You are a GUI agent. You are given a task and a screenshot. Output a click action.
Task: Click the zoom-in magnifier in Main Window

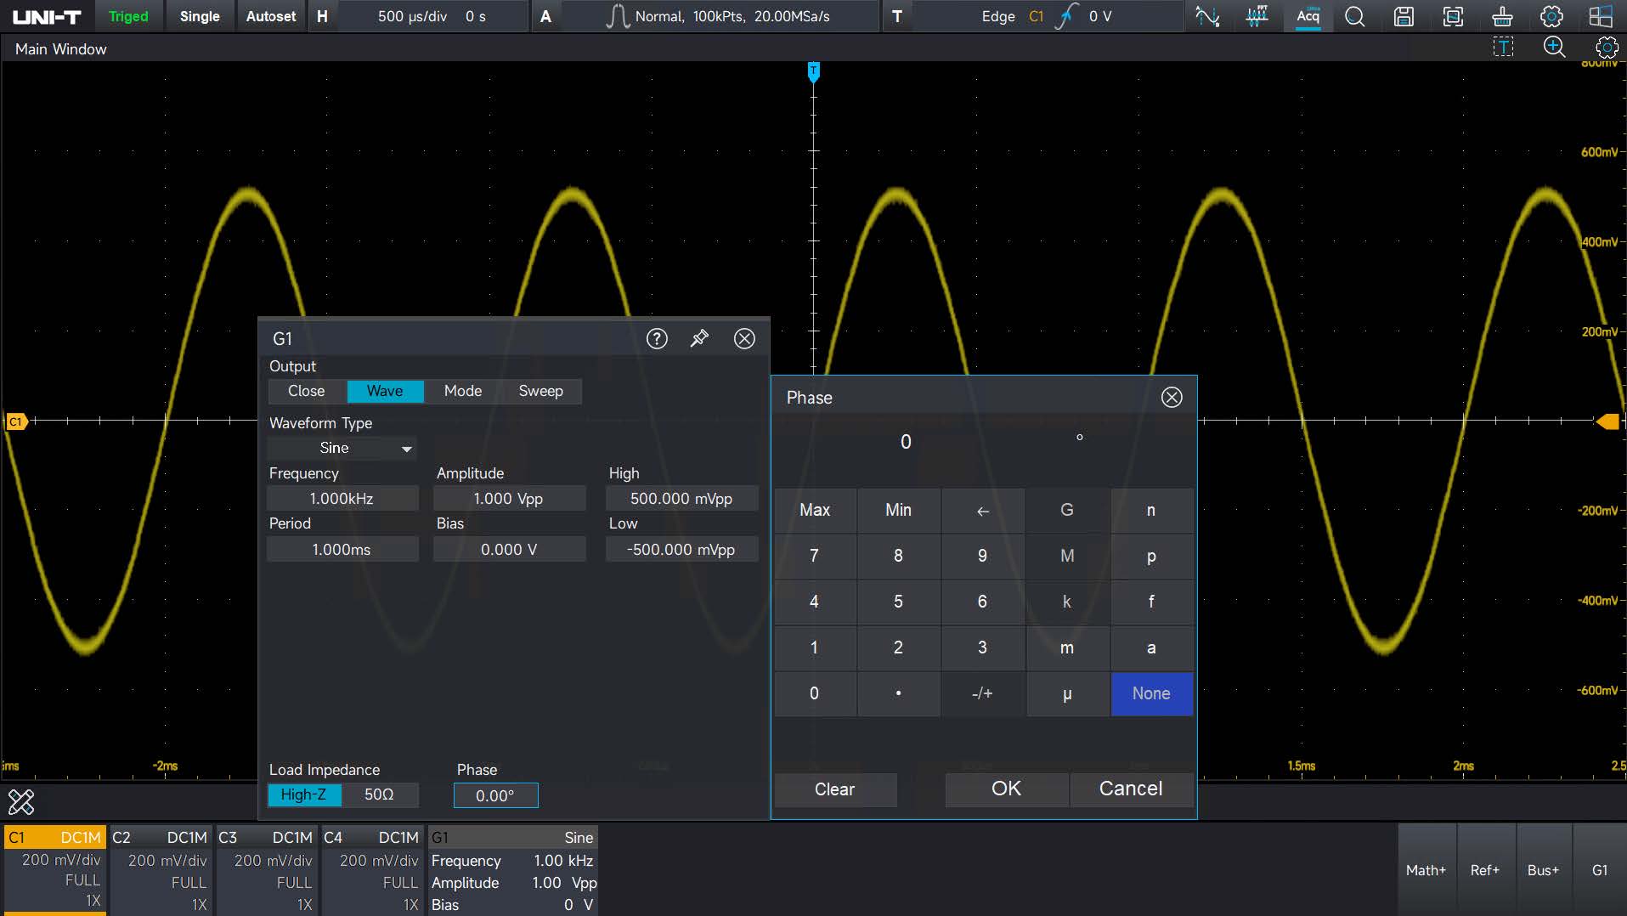click(1554, 48)
